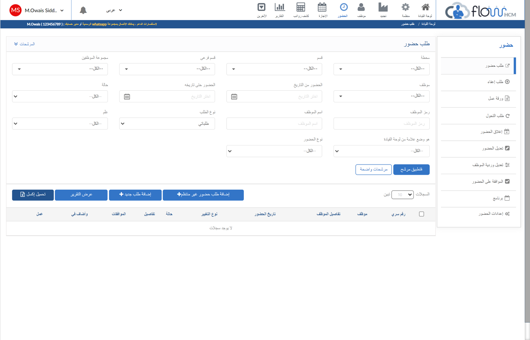Open the Reports bar chart icon
The height and width of the screenshot is (340, 530).
(280, 7)
